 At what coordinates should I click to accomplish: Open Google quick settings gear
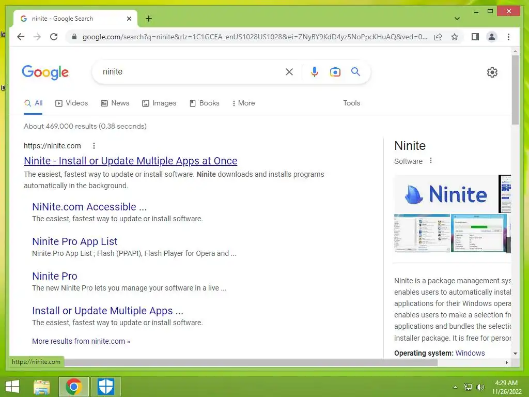492,72
